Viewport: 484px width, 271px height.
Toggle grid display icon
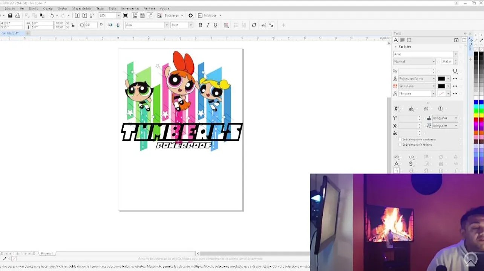(142, 15)
